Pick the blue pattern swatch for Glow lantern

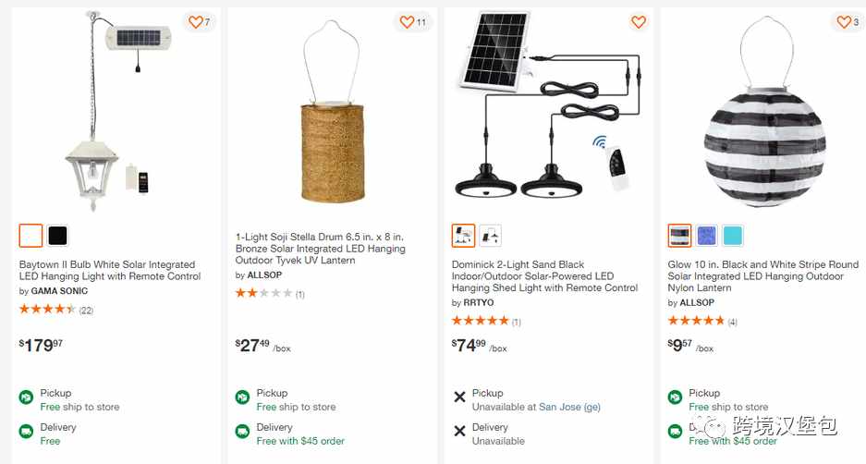point(706,236)
